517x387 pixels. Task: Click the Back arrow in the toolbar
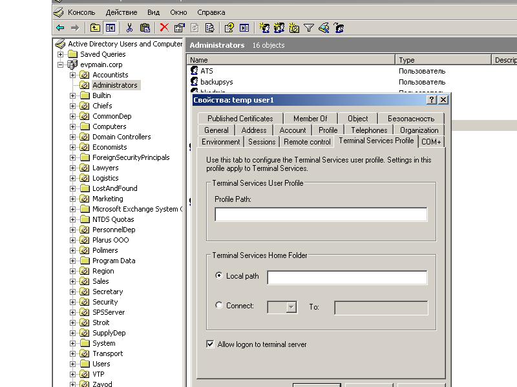tap(60, 28)
